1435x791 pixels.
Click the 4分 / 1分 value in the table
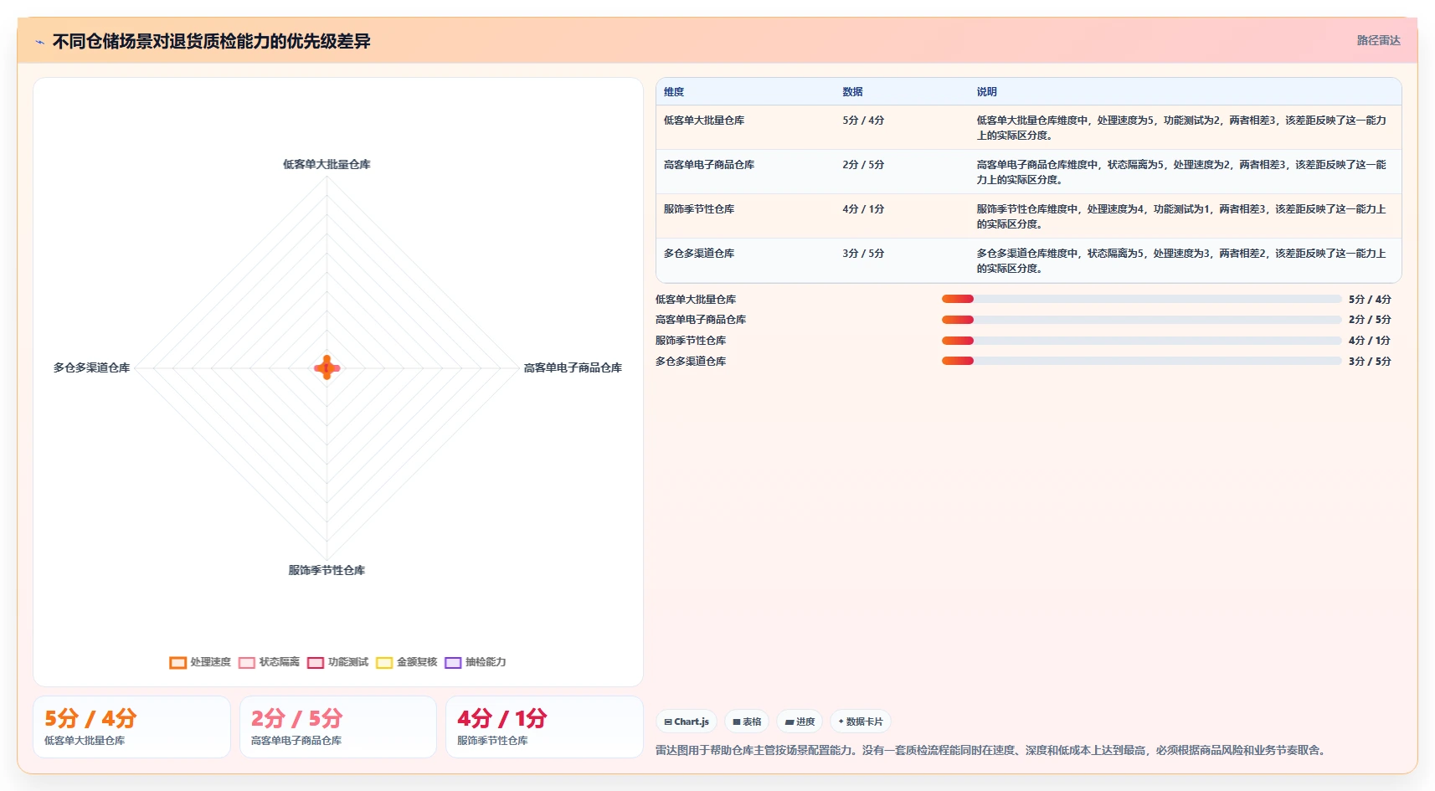863,209
